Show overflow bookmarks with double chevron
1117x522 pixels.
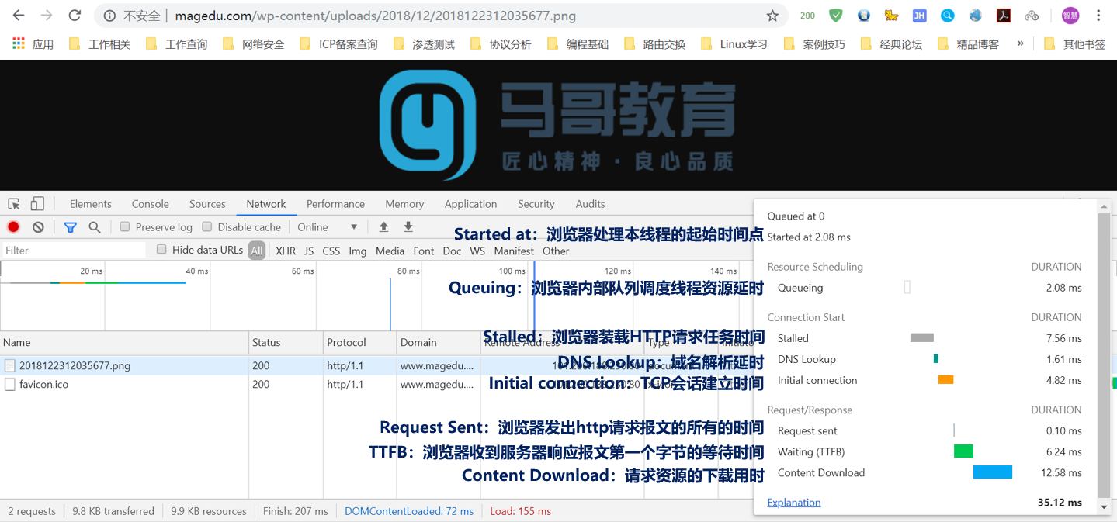click(x=1020, y=44)
